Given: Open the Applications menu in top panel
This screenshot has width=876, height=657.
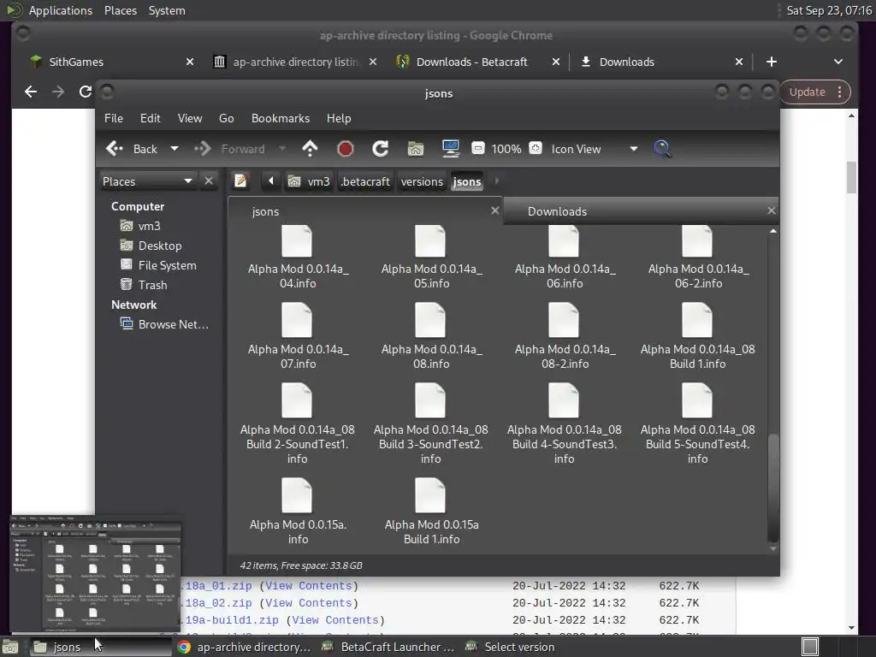Looking at the screenshot, I should 61,10.
